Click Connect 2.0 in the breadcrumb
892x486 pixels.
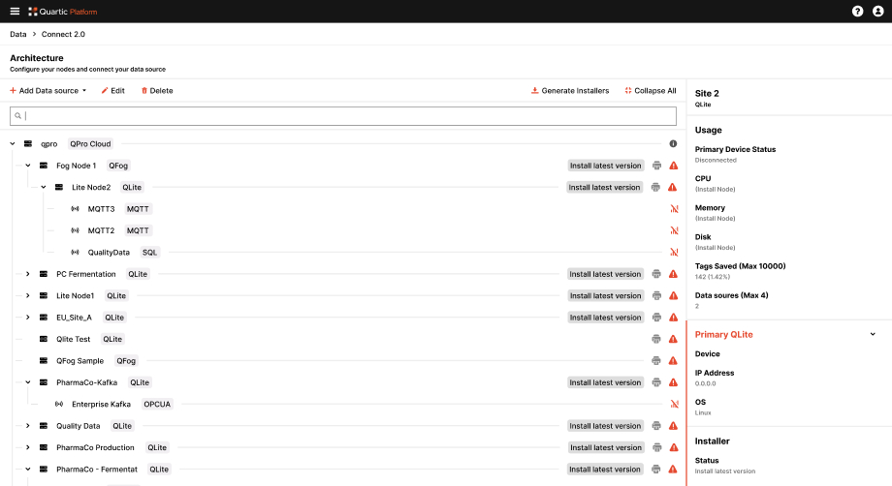tap(63, 34)
